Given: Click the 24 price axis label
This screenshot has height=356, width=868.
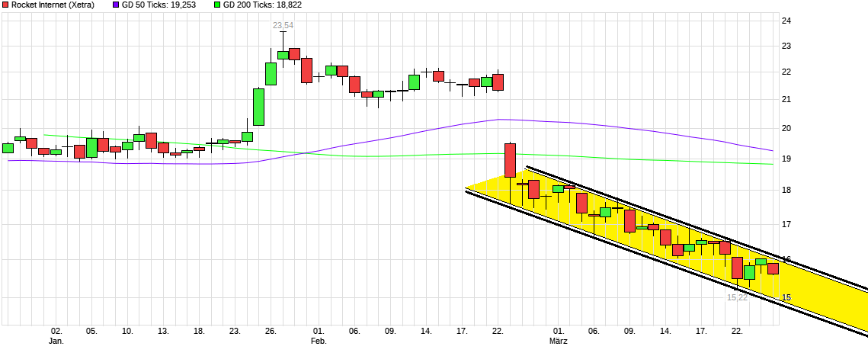Looking at the screenshot, I should (x=786, y=21).
